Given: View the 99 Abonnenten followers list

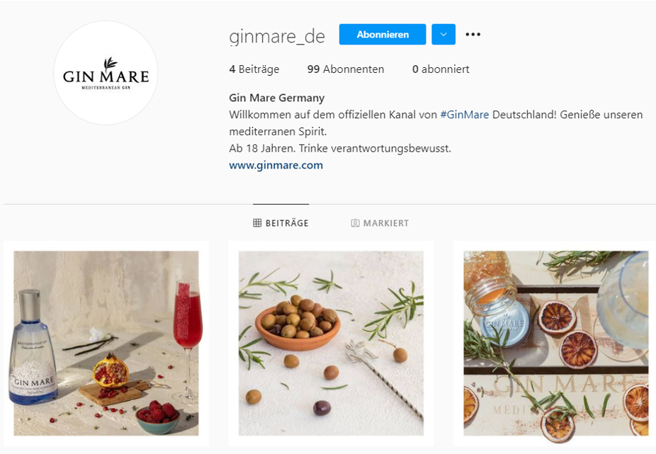Looking at the screenshot, I should pyautogui.click(x=346, y=69).
